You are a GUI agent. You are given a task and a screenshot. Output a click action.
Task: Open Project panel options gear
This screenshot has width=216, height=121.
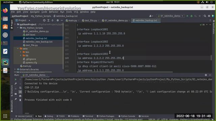point(58,21)
